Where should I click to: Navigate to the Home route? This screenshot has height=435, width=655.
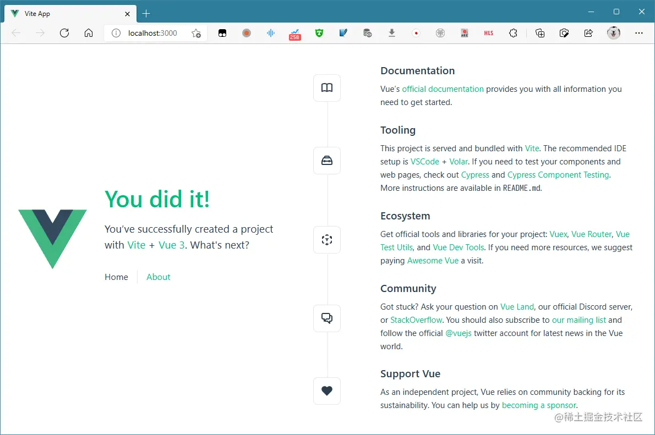116,277
